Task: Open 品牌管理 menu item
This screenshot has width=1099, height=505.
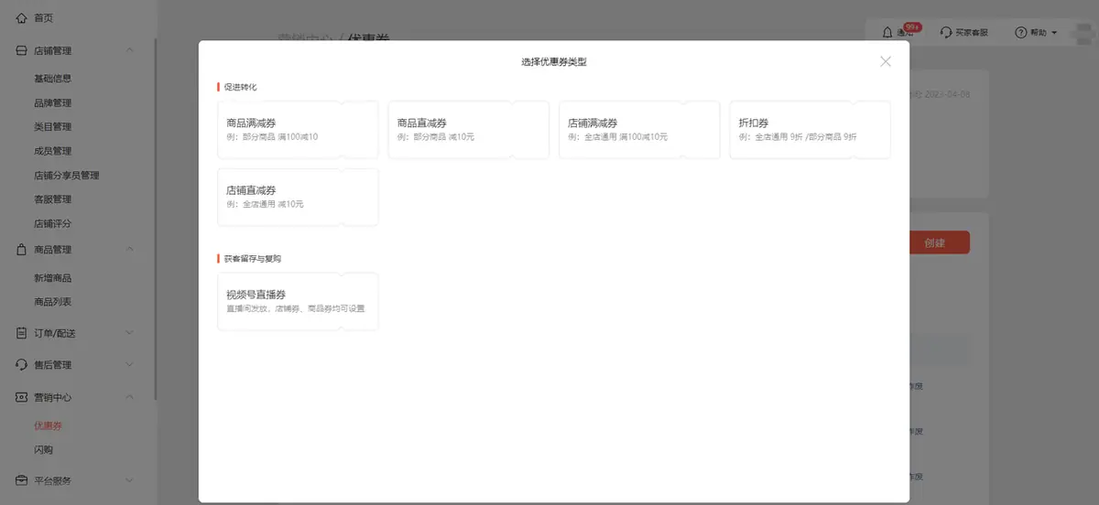Action: tap(52, 102)
